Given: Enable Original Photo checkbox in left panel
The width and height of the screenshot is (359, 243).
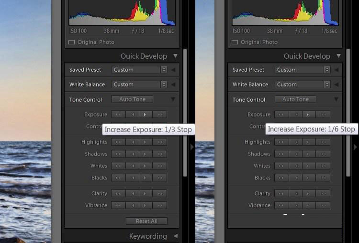Looking at the screenshot, I should click(x=72, y=42).
